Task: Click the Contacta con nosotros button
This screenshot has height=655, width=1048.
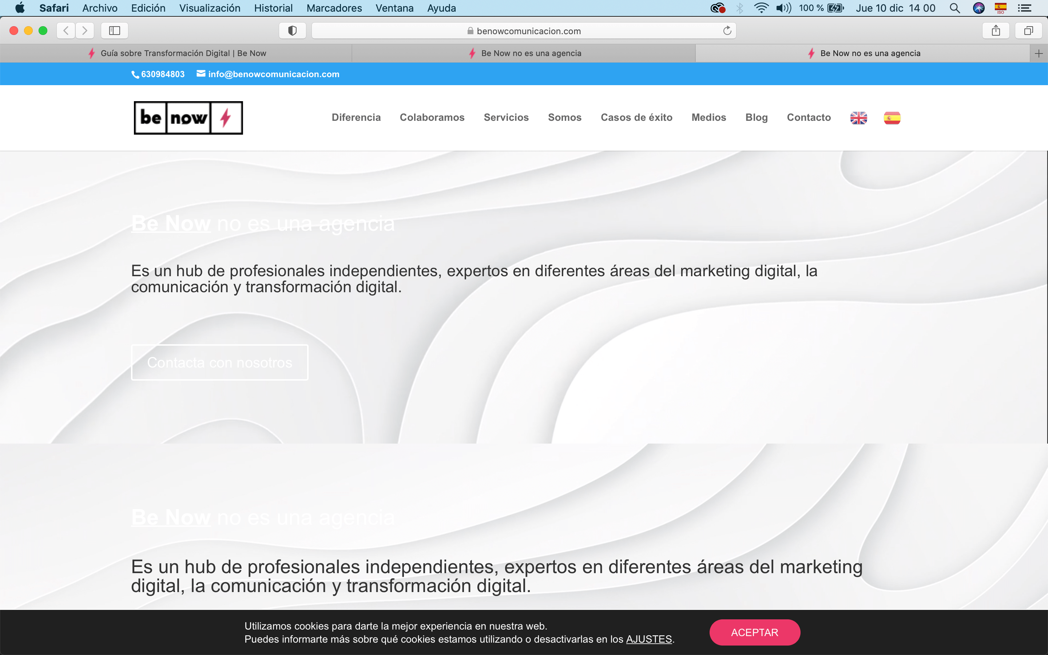Action: [x=219, y=362]
